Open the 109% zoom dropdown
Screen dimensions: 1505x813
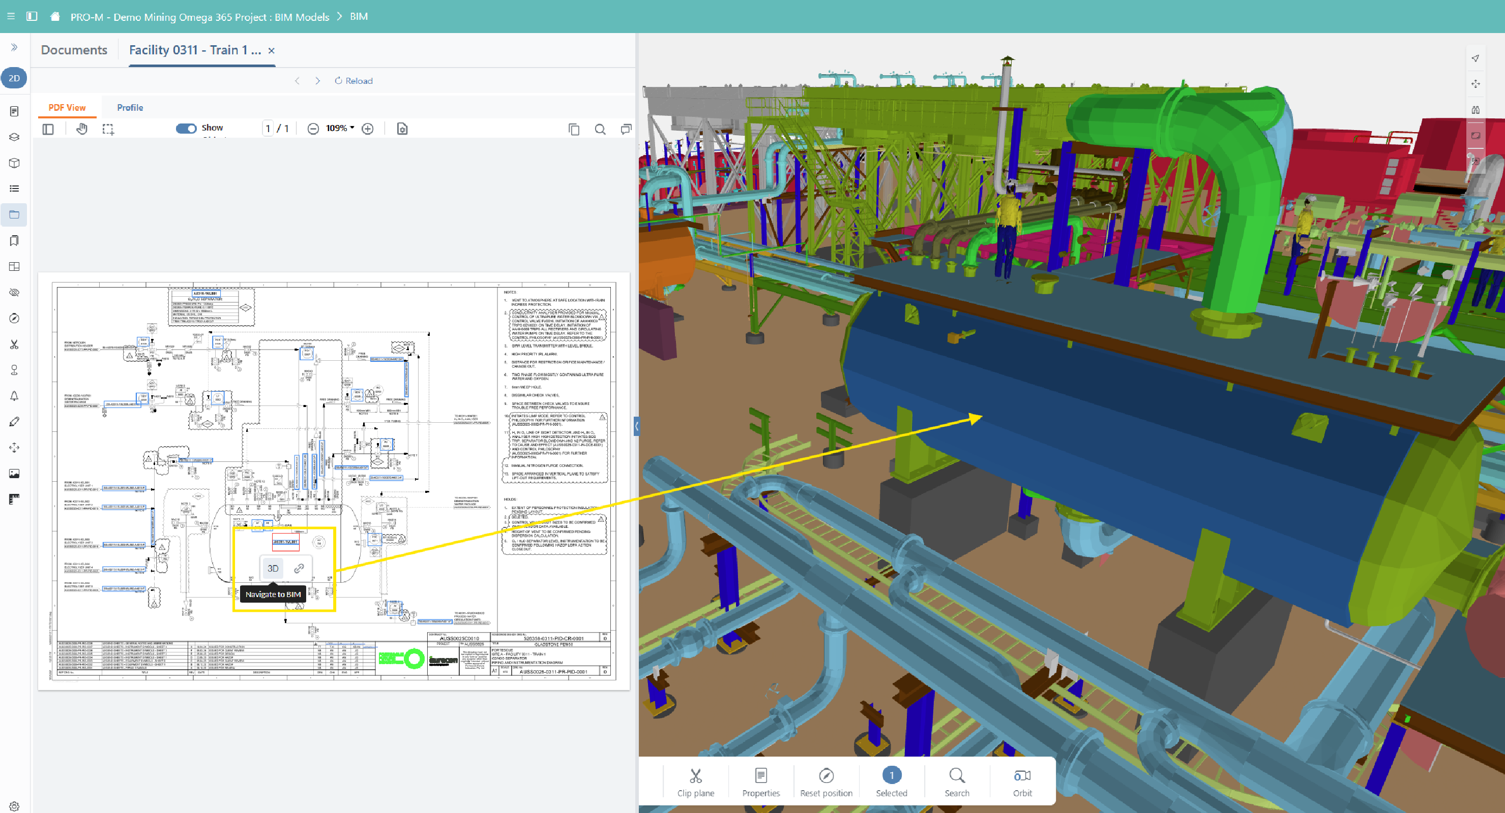point(340,129)
